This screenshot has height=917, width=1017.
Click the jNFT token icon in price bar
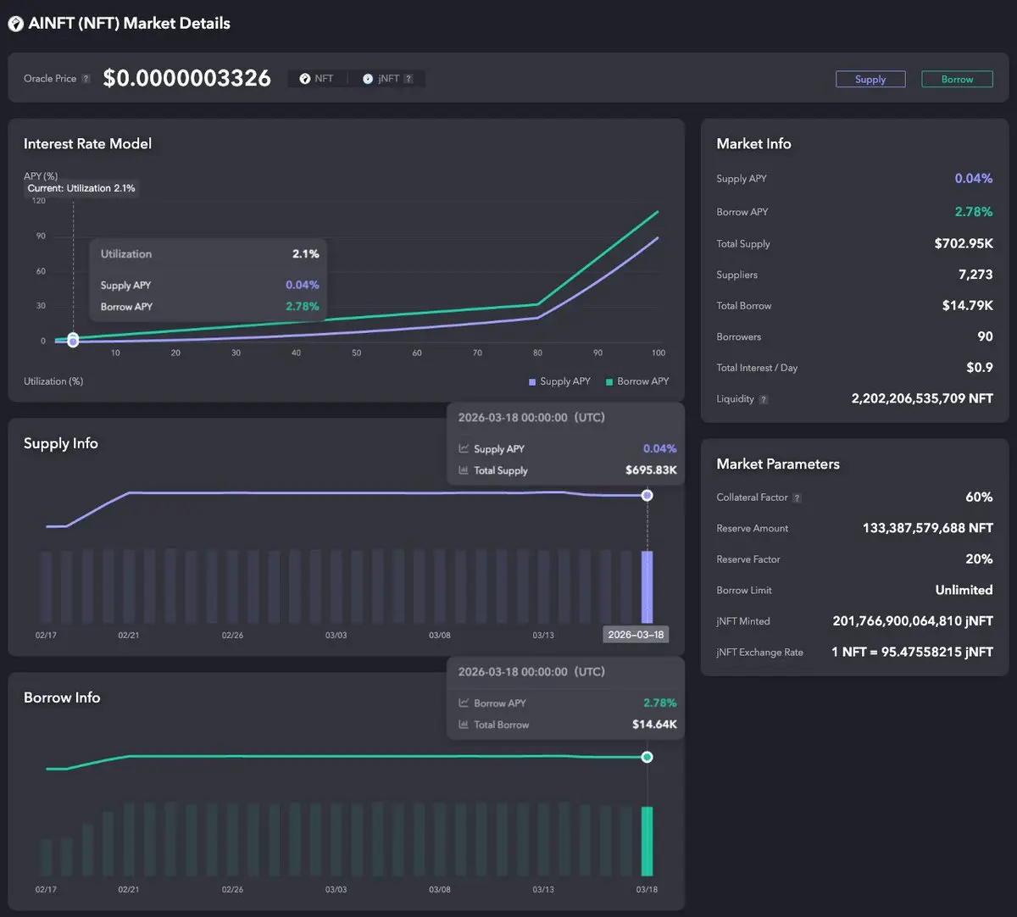[x=368, y=79]
